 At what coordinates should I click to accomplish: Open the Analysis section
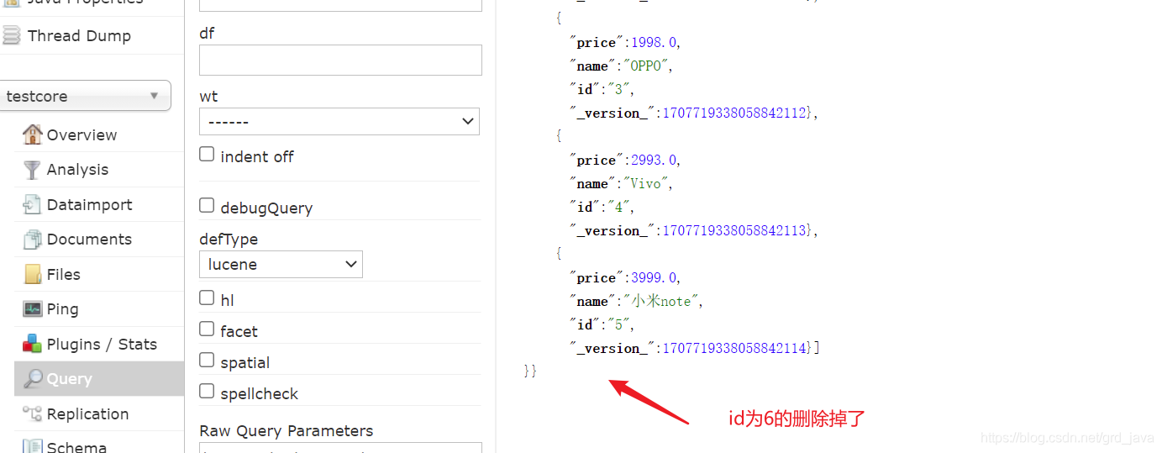(77, 170)
